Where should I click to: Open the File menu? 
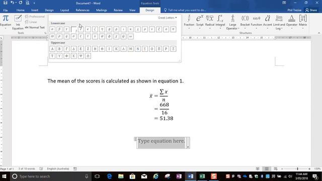pos(6,10)
